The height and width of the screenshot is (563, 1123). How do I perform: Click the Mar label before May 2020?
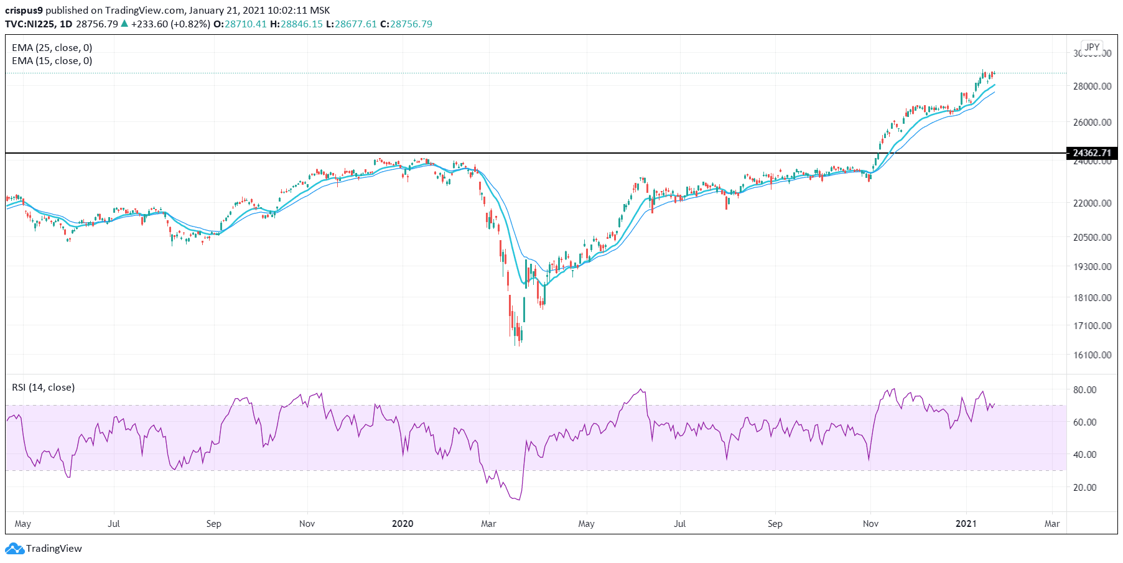click(x=488, y=524)
